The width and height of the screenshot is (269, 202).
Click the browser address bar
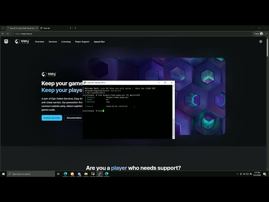click(x=132, y=34)
